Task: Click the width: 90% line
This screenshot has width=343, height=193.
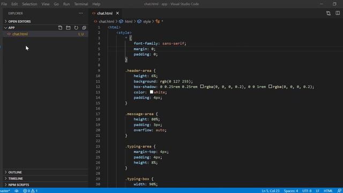Action: coord(146,184)
